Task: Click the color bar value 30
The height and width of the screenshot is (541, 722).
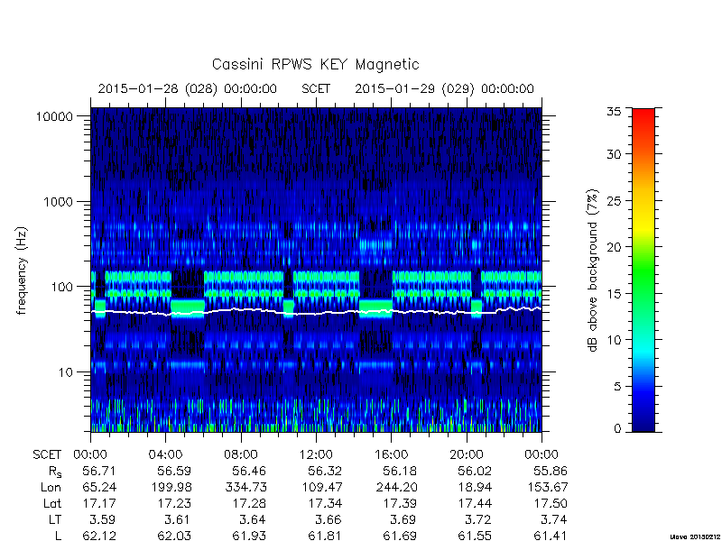Action: 614,154
